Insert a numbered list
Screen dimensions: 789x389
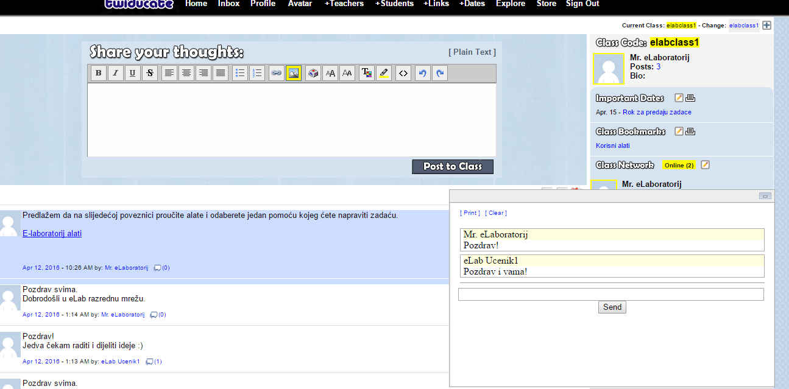[257, 74]
